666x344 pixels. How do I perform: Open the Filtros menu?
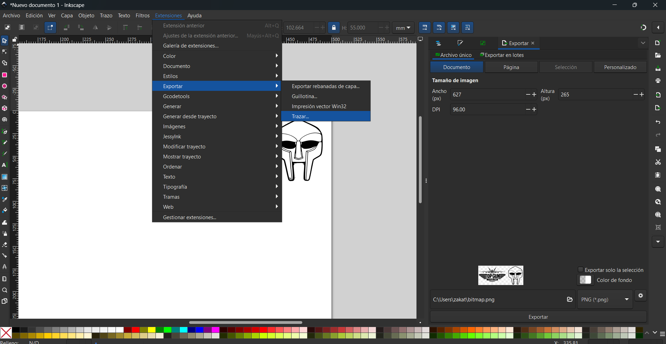[143, 16]
